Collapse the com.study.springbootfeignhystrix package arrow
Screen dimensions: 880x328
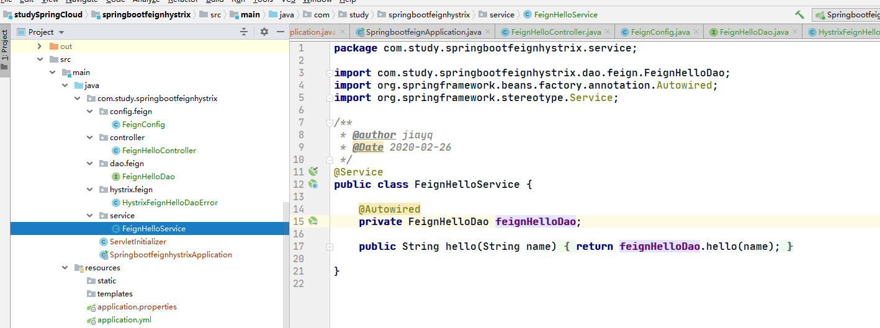coord(77,99)
